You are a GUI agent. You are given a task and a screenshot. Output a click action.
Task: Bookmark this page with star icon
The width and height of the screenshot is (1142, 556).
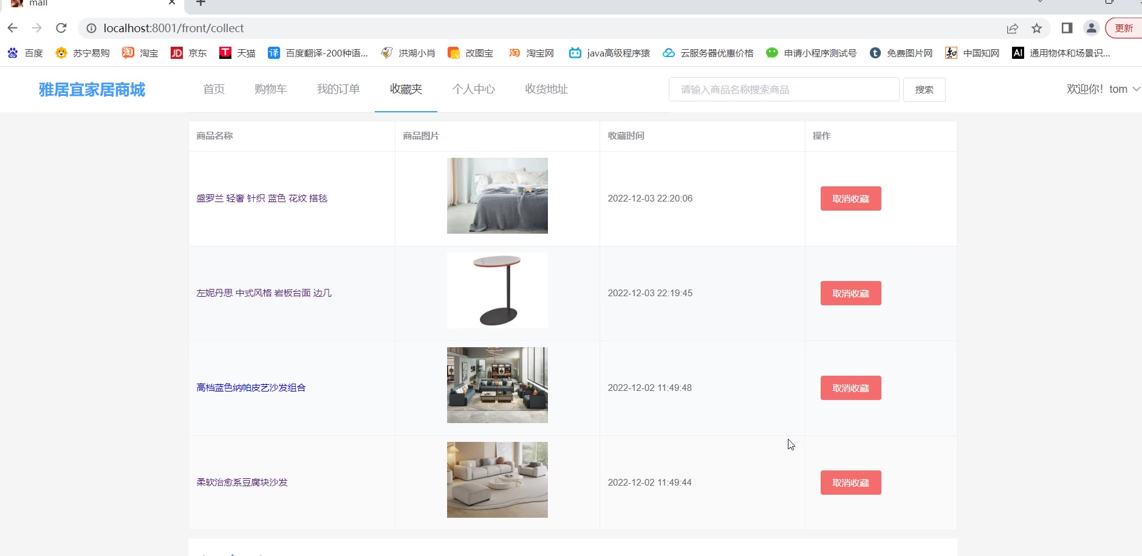1037,28
